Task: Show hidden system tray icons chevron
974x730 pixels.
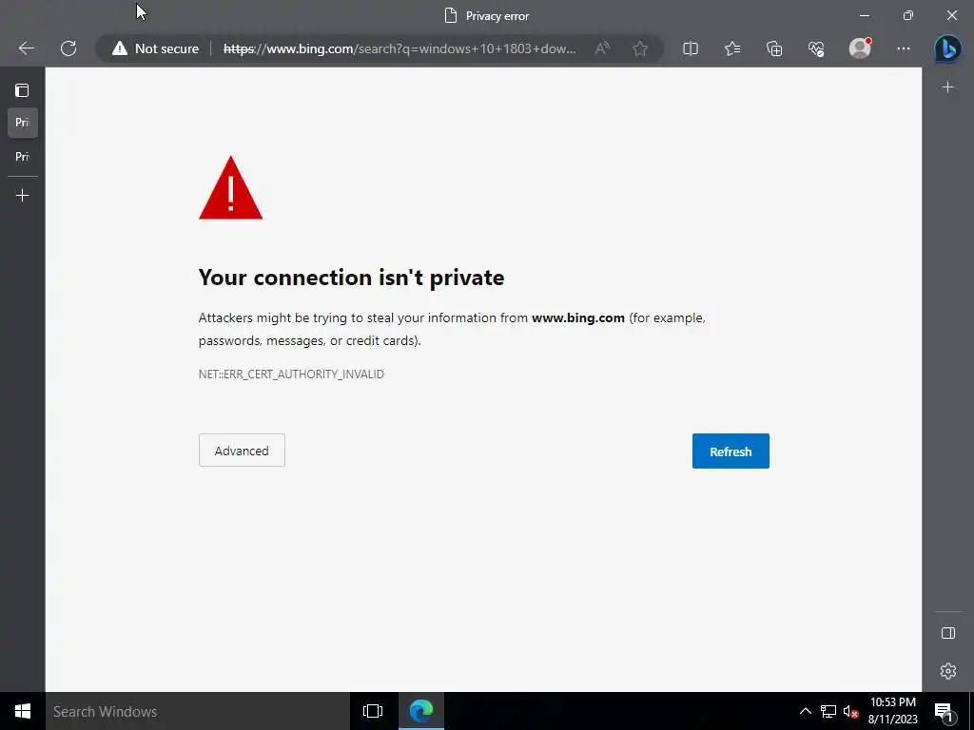Action: click(805, 711)
